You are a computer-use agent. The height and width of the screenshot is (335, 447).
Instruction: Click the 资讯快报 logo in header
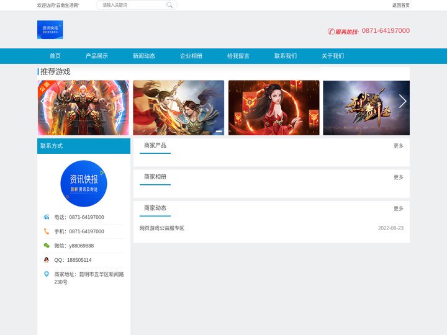coord(50,30)
